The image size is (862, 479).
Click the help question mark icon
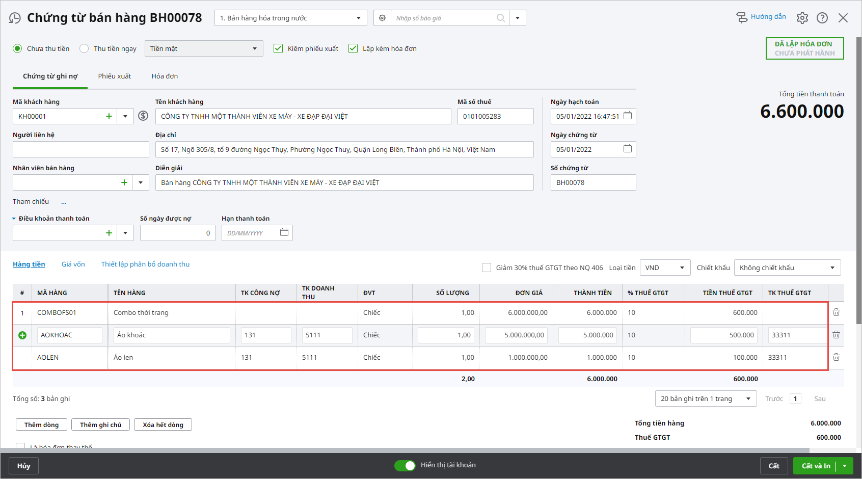[x=822, y=18]
